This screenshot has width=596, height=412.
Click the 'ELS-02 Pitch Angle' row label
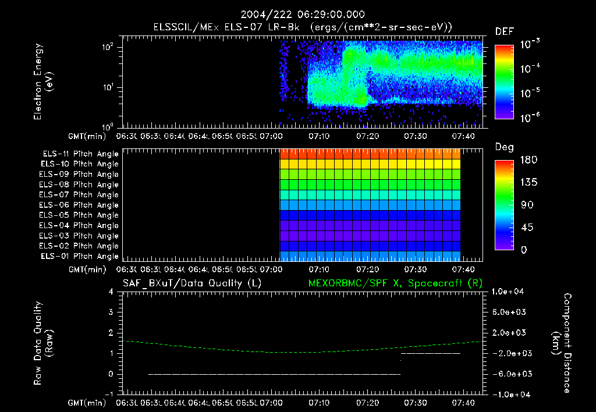(79, 246)
